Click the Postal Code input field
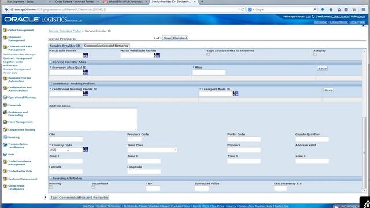 (x=244, y=139)
